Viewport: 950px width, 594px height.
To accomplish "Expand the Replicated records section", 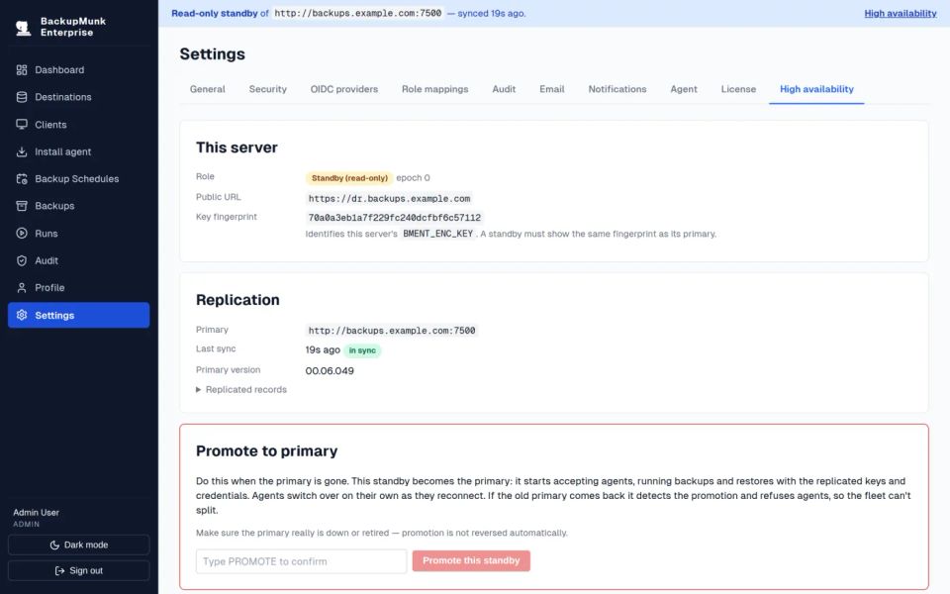I will [241, 390].
